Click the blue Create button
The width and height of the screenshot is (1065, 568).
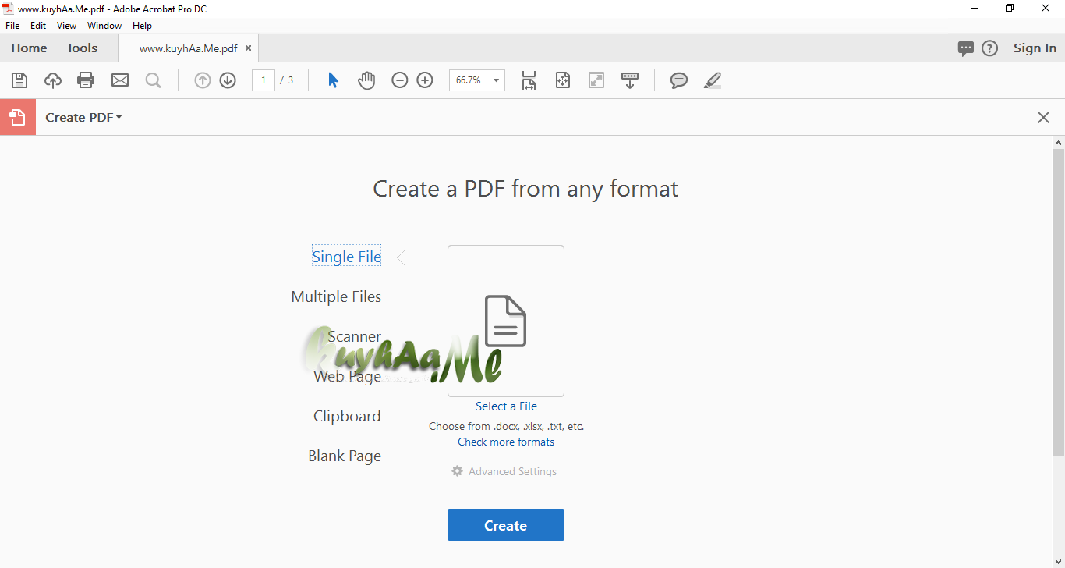coord(506,525)
